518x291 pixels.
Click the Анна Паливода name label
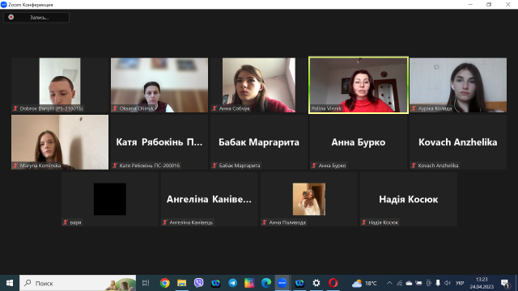(x=287, y=222)
